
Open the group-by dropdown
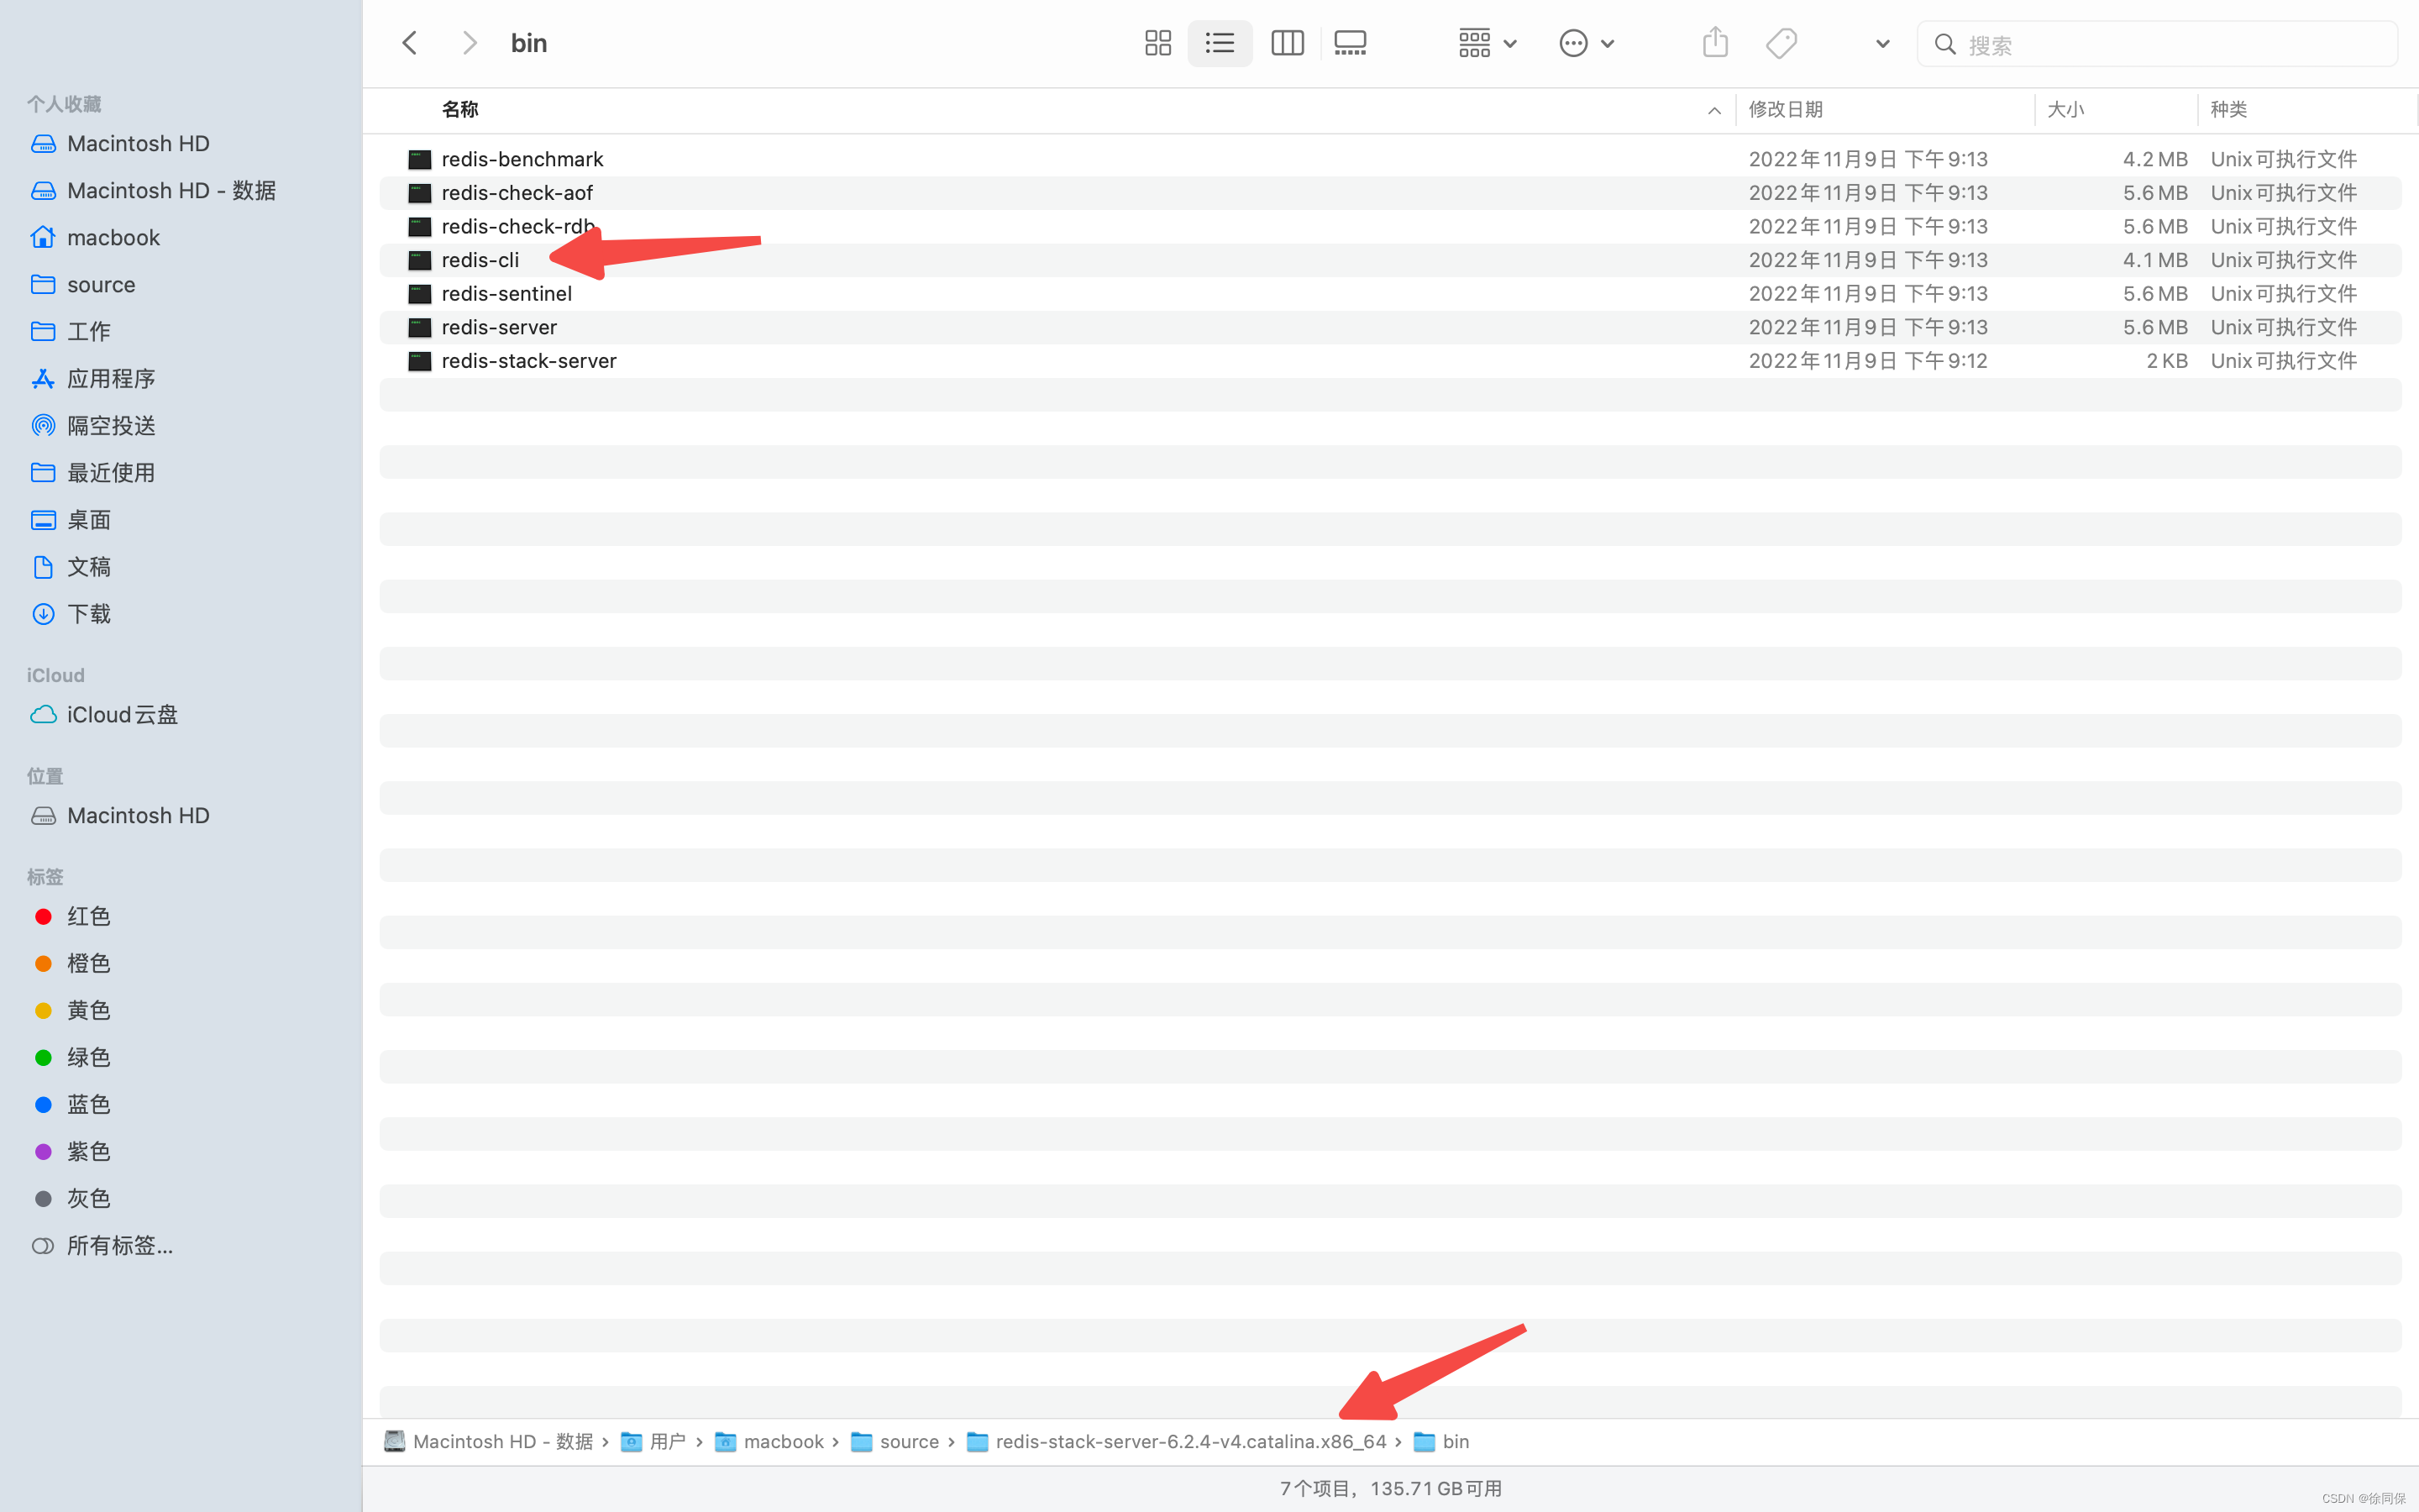coord(1485,42)
